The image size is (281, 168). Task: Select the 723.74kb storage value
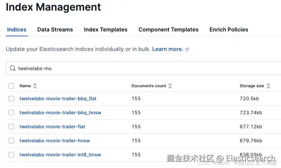click(x=251, y=113)
